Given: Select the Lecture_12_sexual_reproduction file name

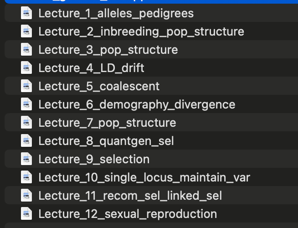Looking at the screenshot, I should click(128, 213).
